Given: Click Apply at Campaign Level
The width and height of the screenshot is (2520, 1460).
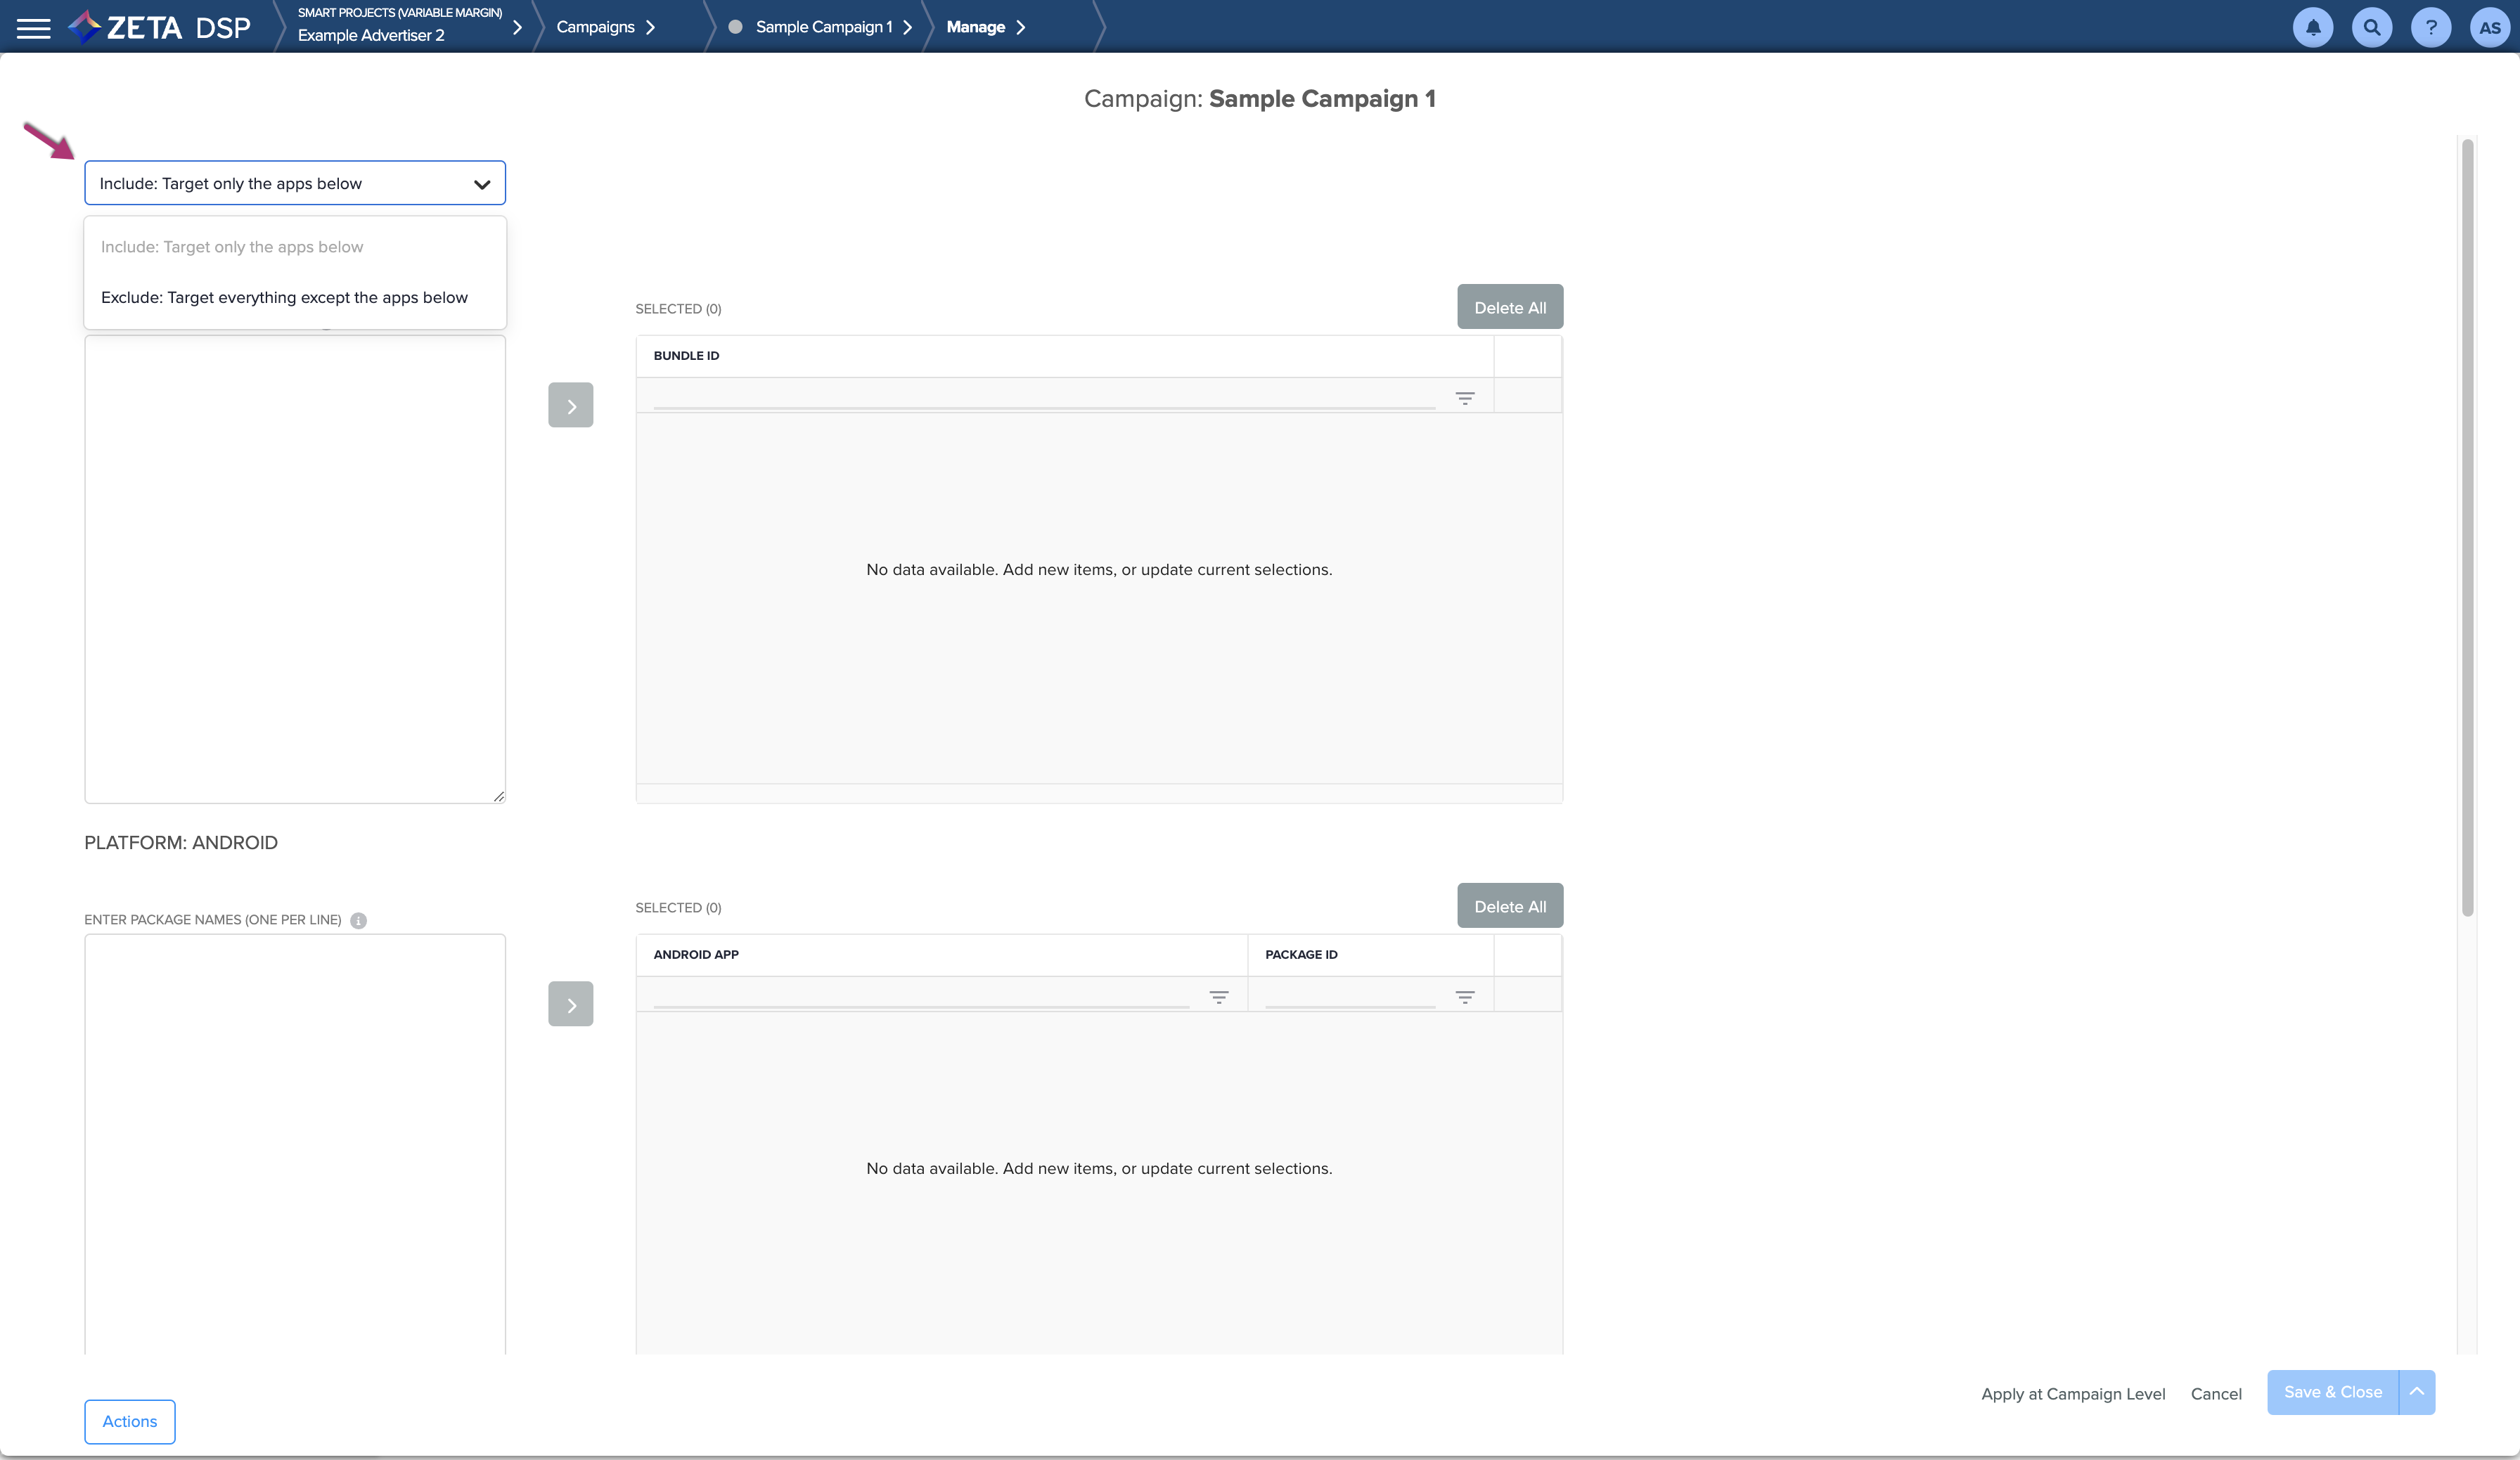Looking at the screenshot, I should click(2072, 1394).
